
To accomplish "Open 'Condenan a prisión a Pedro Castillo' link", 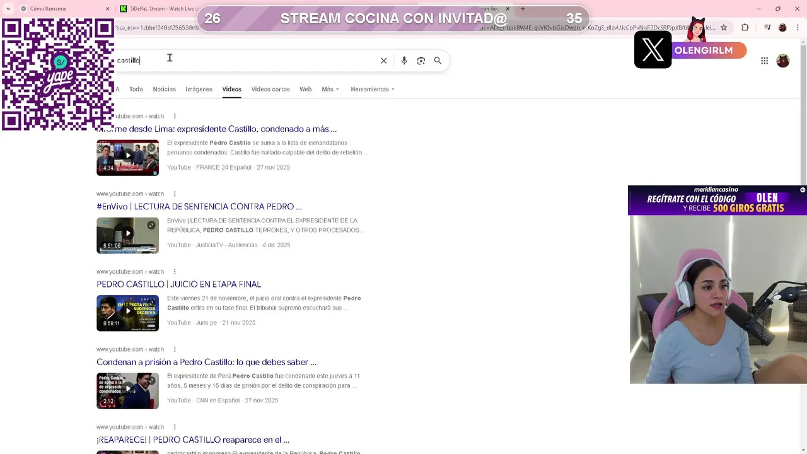I will pyautogui.click(x=206, y=362).
